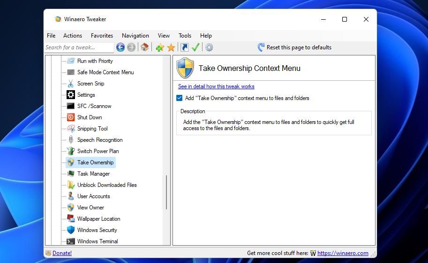The image size is (428, 263).
Task: Add this tweak to favorites (green plus star)
Action: coord(160,47)
